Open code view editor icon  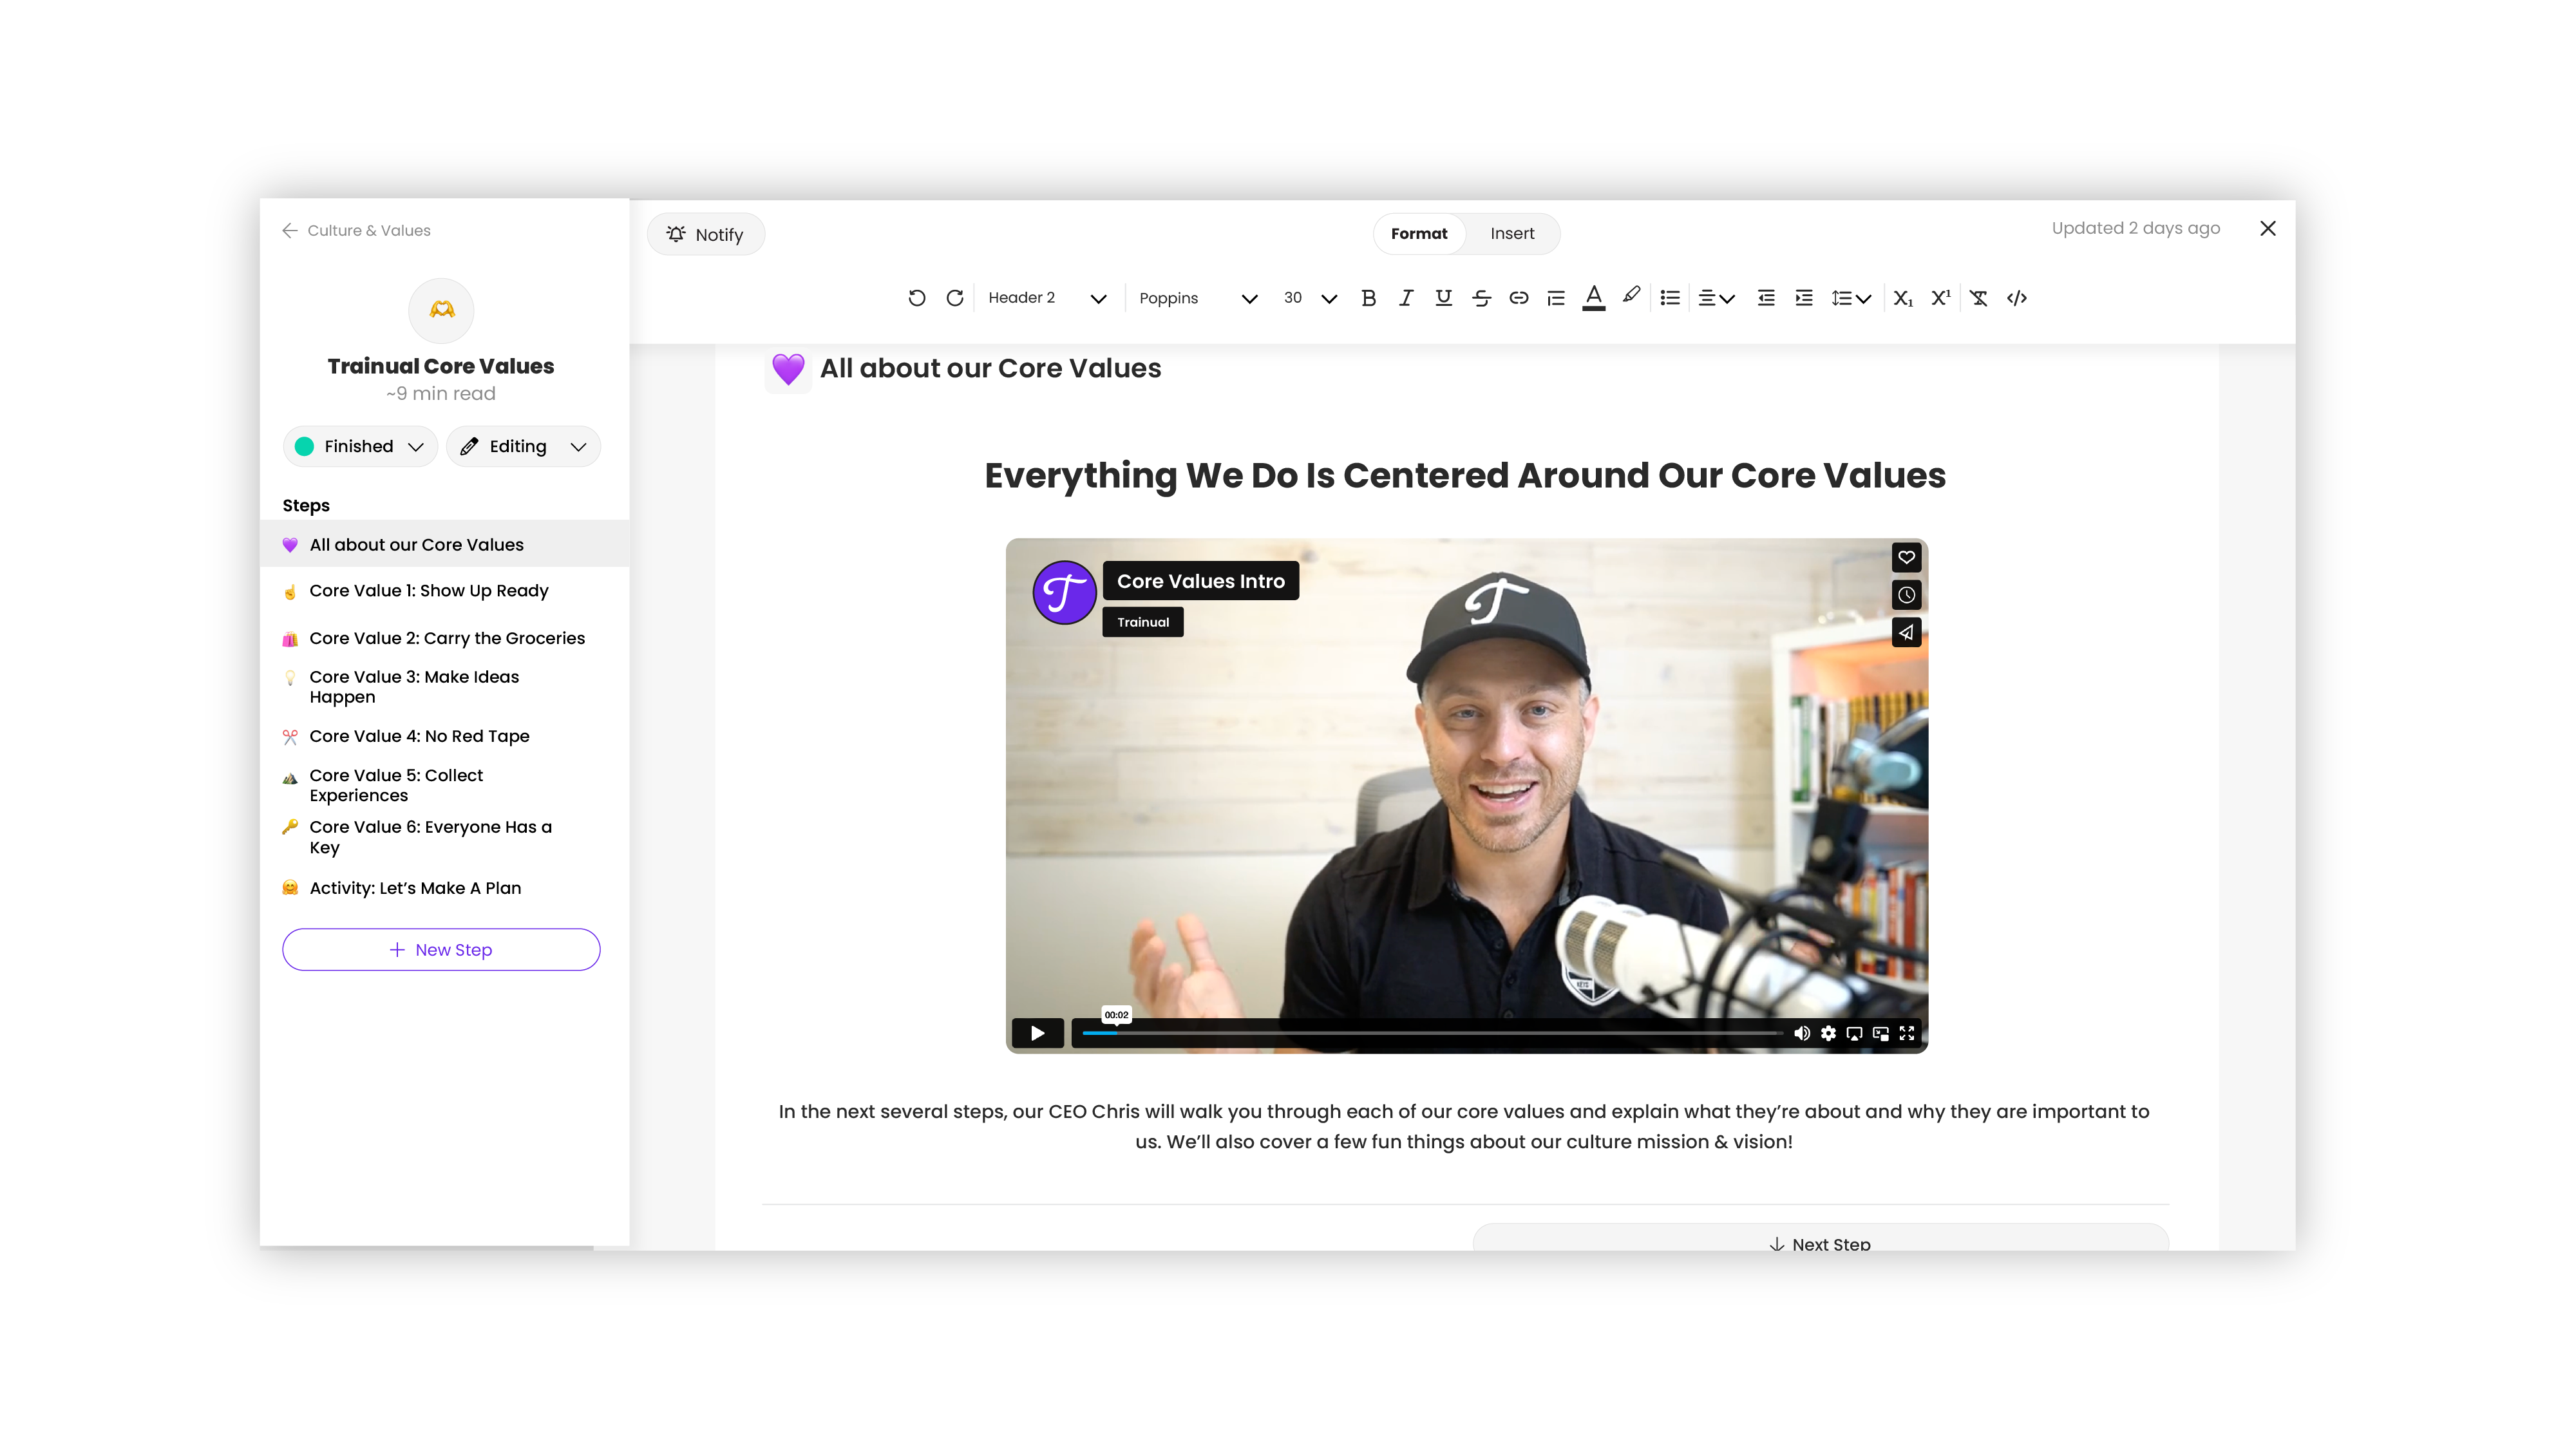point(2016,298)
